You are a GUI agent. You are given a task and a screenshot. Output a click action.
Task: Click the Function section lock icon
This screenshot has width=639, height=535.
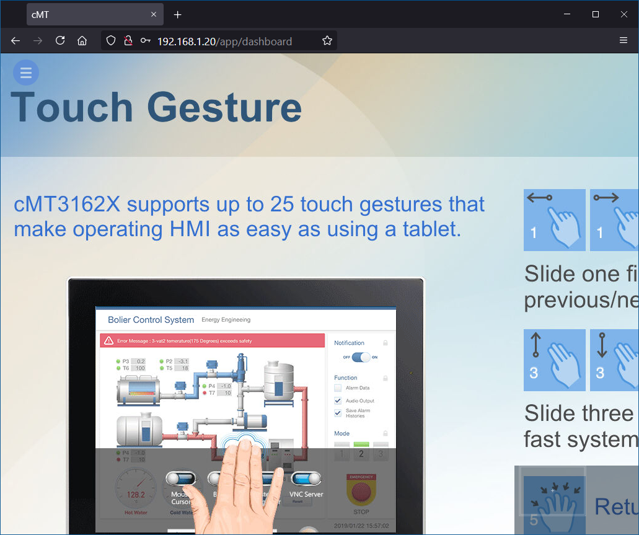pos(385,378)
